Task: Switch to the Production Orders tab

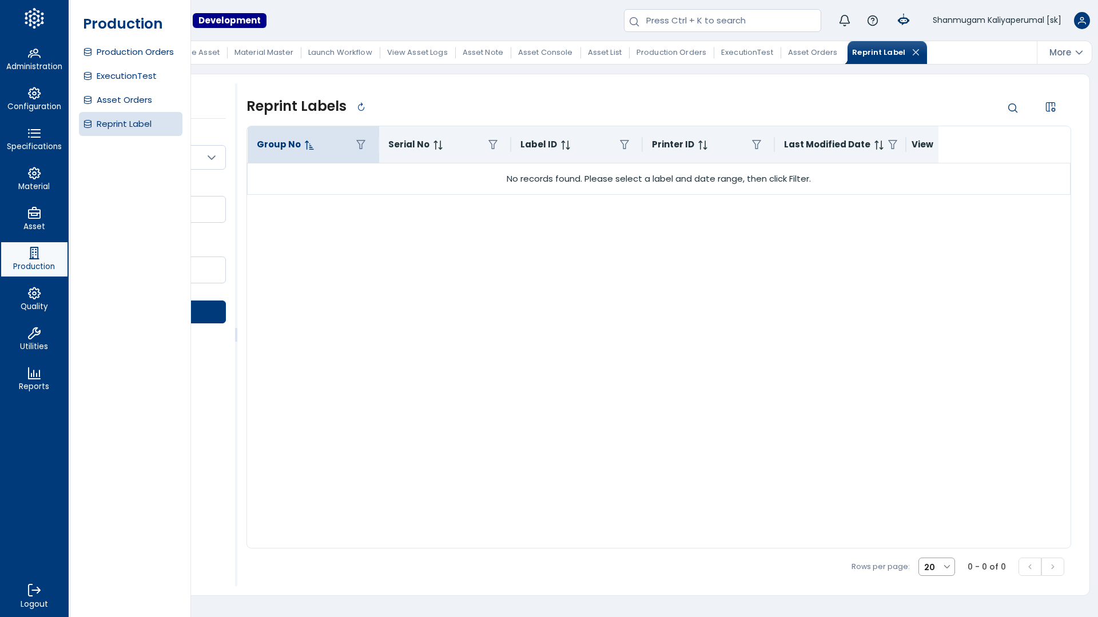Action: (671, 53)
